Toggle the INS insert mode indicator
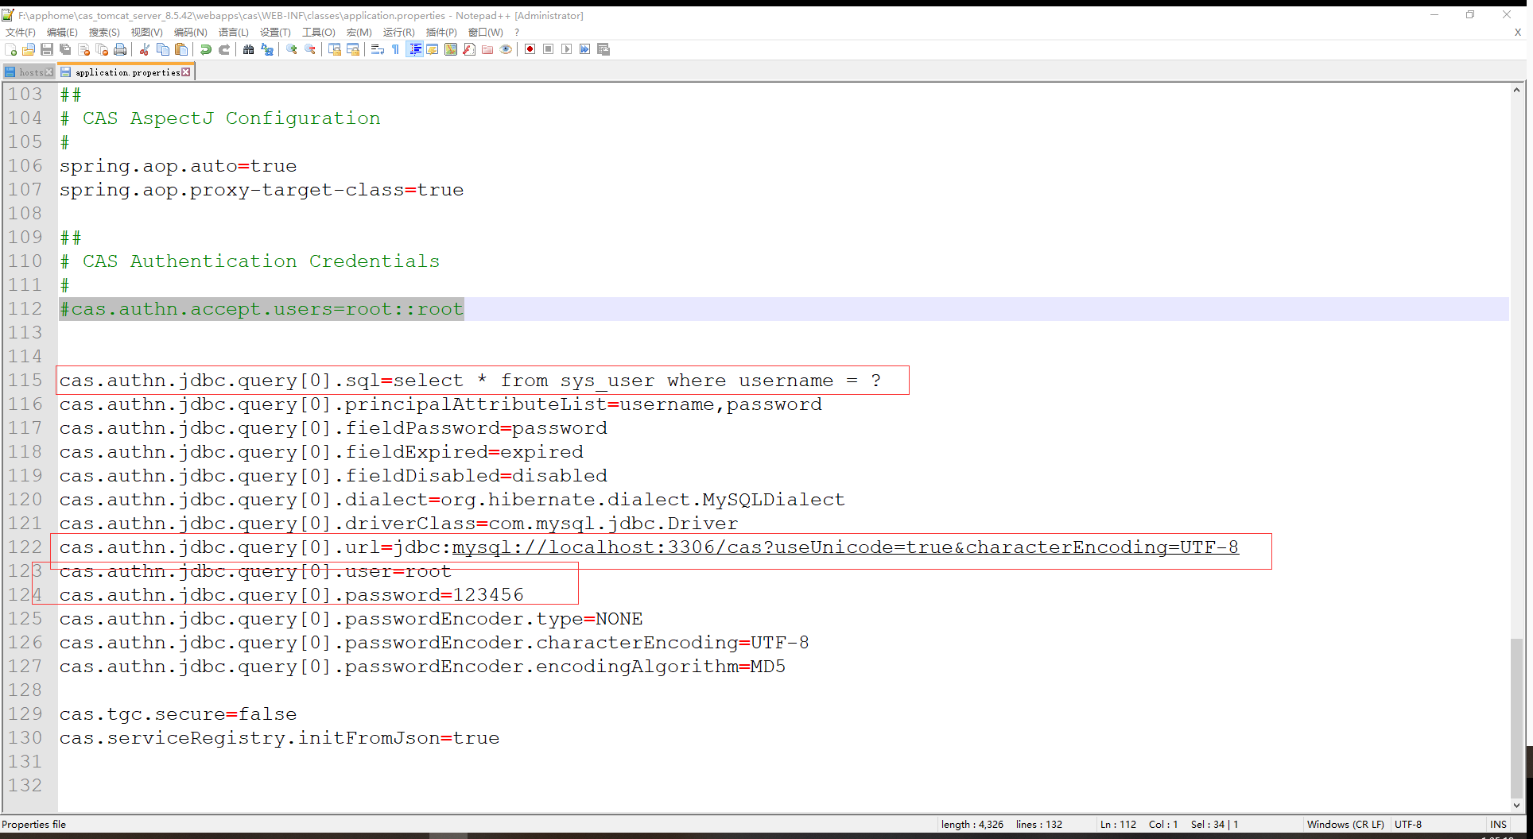 (1498, 824)
